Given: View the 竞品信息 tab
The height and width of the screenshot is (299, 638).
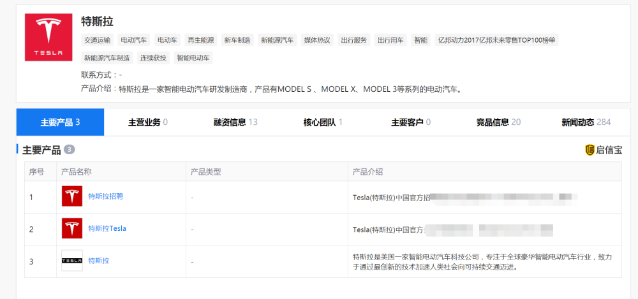Looking at the screenshot, I should click(x=498, y=122).
